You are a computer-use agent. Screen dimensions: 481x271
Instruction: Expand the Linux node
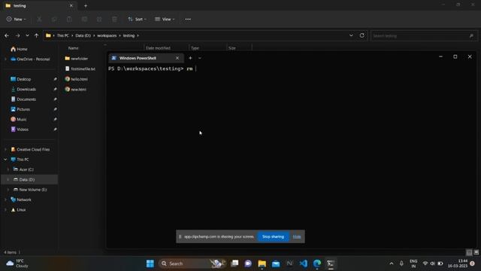click(5, 210)
